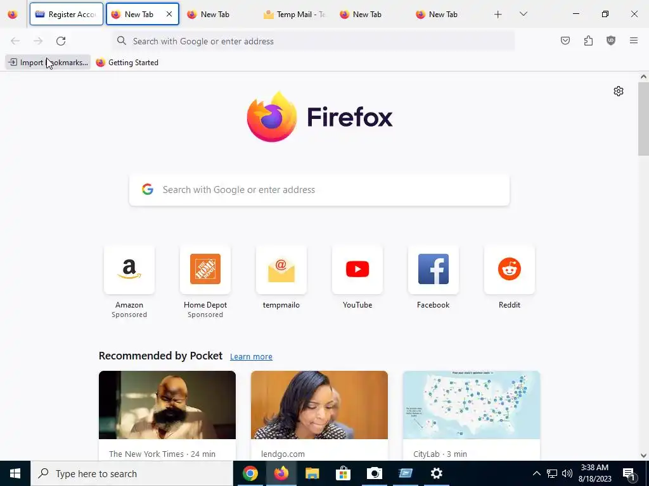The width and height of the screenshot is (649, 486).
Task: Click the Learn more Pocket link
Action: click(x=251, y=357)
